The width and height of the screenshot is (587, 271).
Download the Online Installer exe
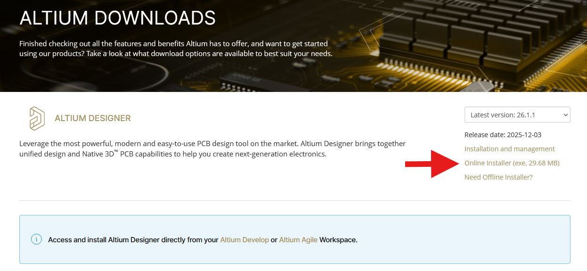pyautogui.click(x=512, y=163)
